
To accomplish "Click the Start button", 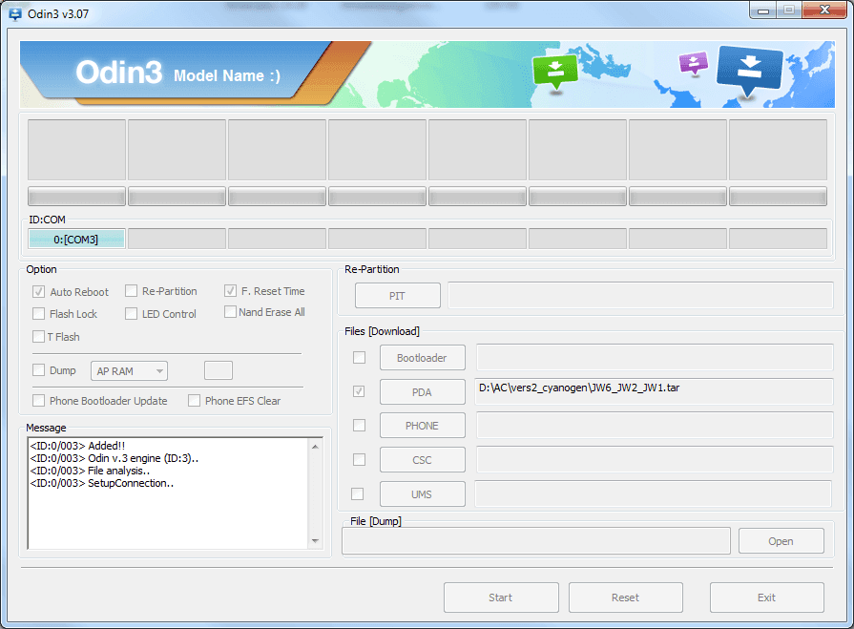I will (x=501, y=598).
